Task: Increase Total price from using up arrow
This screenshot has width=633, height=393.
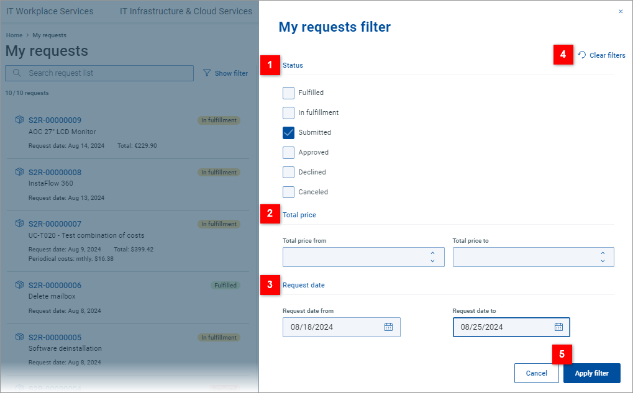Action: click(x=432, y=253)
